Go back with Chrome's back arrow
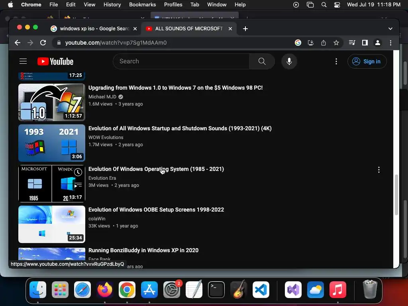 pyautogui.click(x=18, y=43)
